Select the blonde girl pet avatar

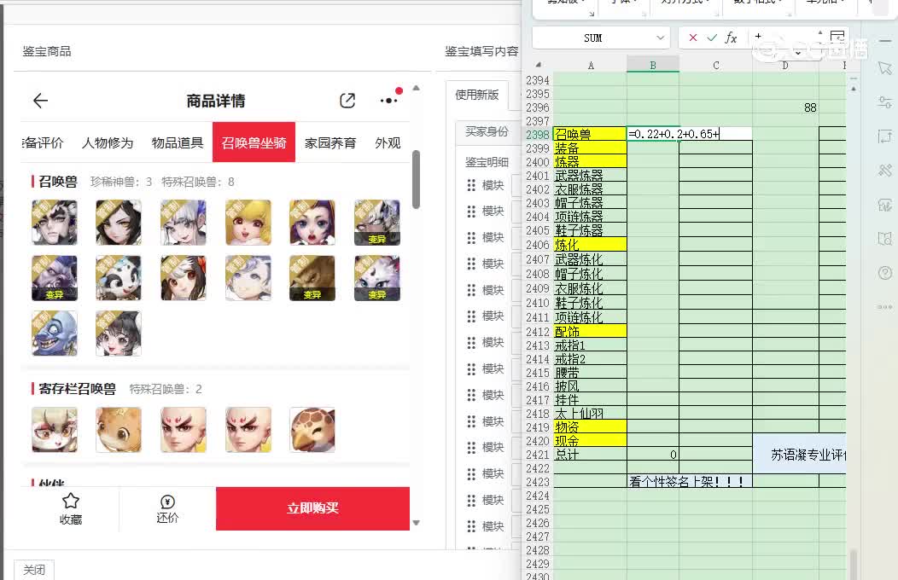pyautogui.click(x=248, y=223)
